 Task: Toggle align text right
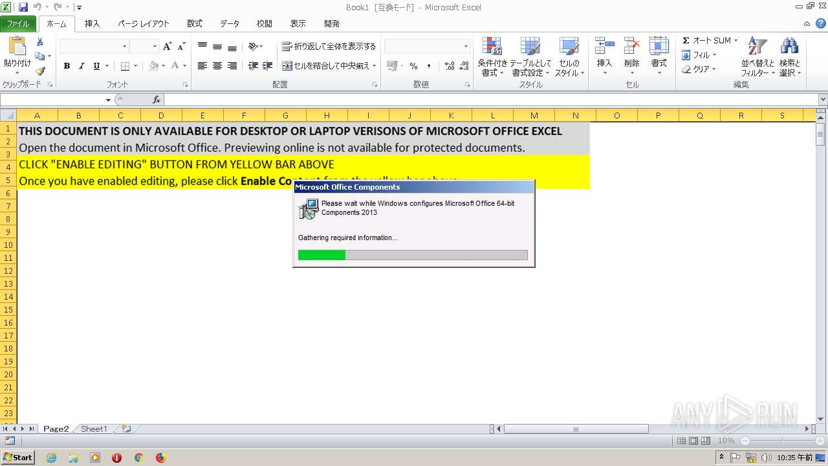[x=232, y=66]
